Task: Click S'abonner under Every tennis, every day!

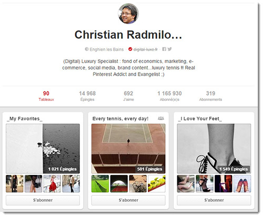Action: coord(128,200)
